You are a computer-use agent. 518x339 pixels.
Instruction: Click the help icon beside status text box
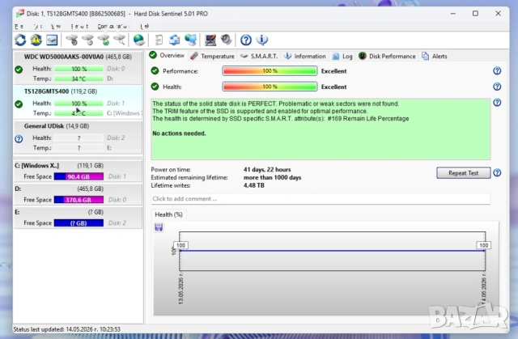click(497, 103)
